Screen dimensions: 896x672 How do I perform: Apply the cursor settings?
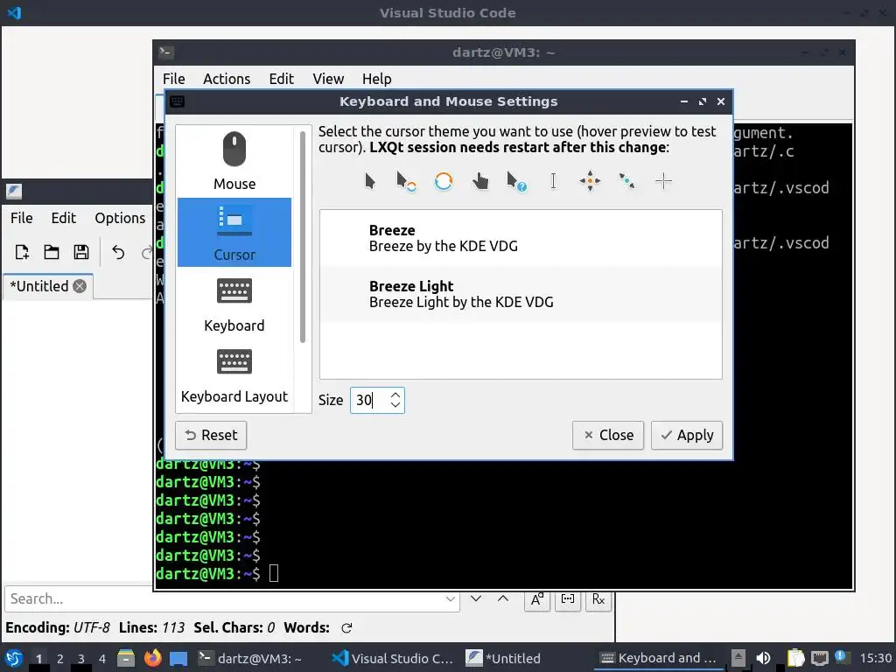pos(687,436)
